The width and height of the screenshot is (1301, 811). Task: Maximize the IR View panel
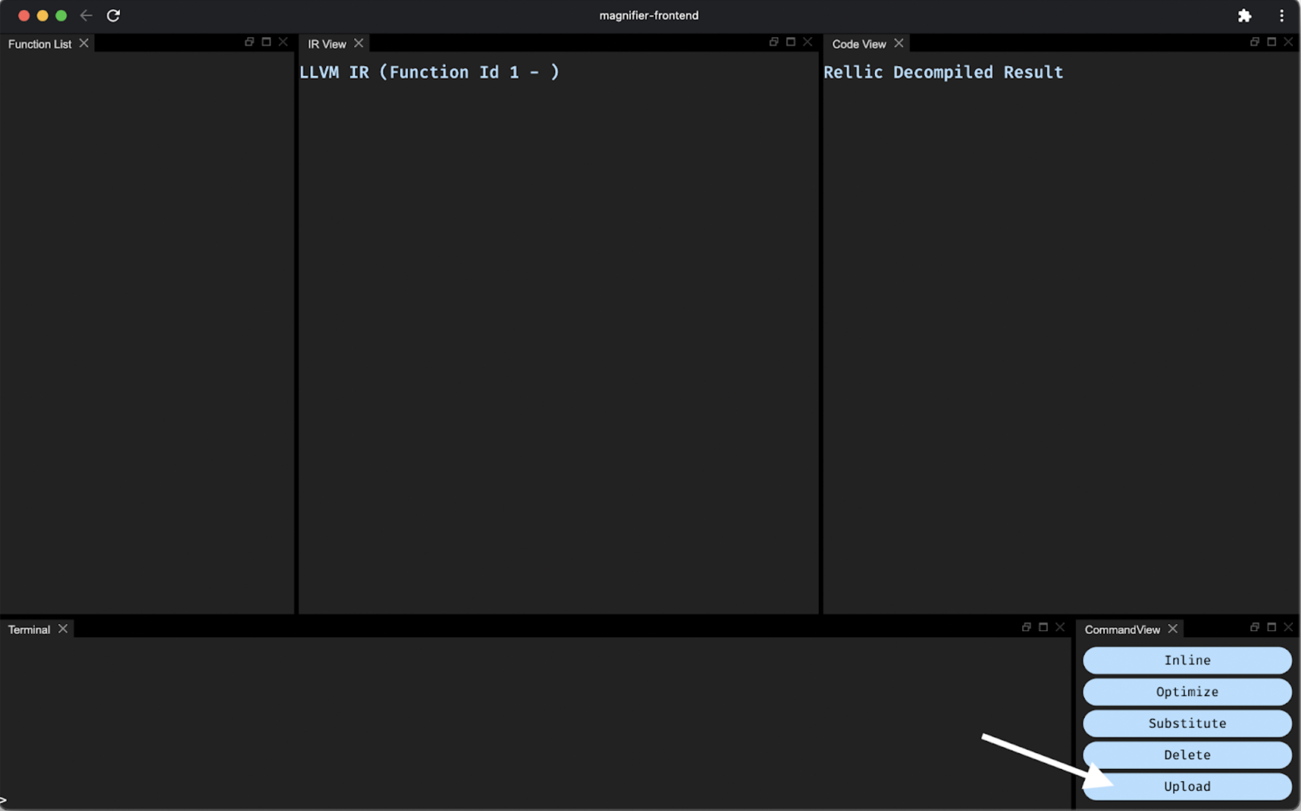point(790,42)
